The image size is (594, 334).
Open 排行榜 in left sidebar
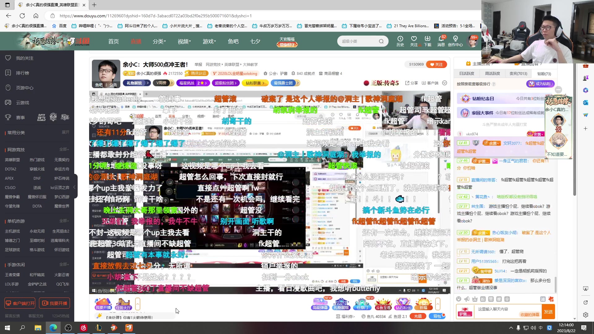[22, 73]
